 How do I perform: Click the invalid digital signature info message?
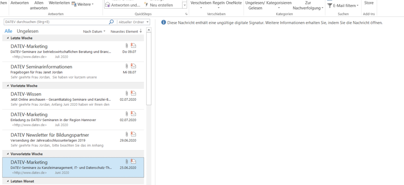275,23
